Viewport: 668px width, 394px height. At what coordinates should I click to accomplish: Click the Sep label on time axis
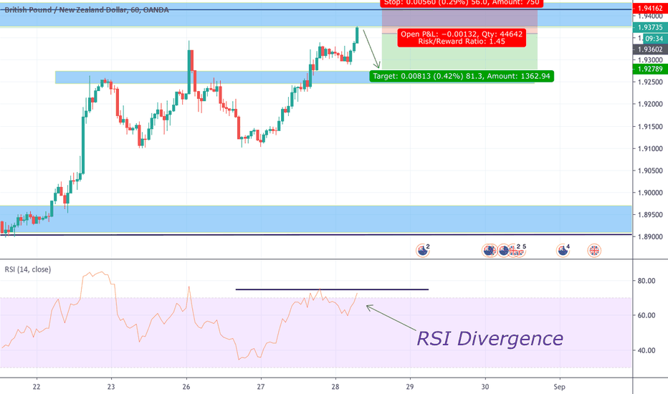559,387
